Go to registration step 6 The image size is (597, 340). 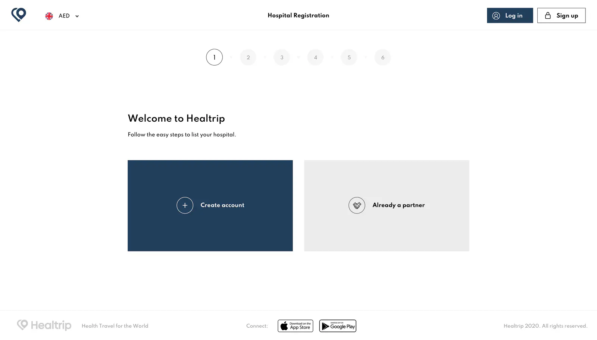382,57
